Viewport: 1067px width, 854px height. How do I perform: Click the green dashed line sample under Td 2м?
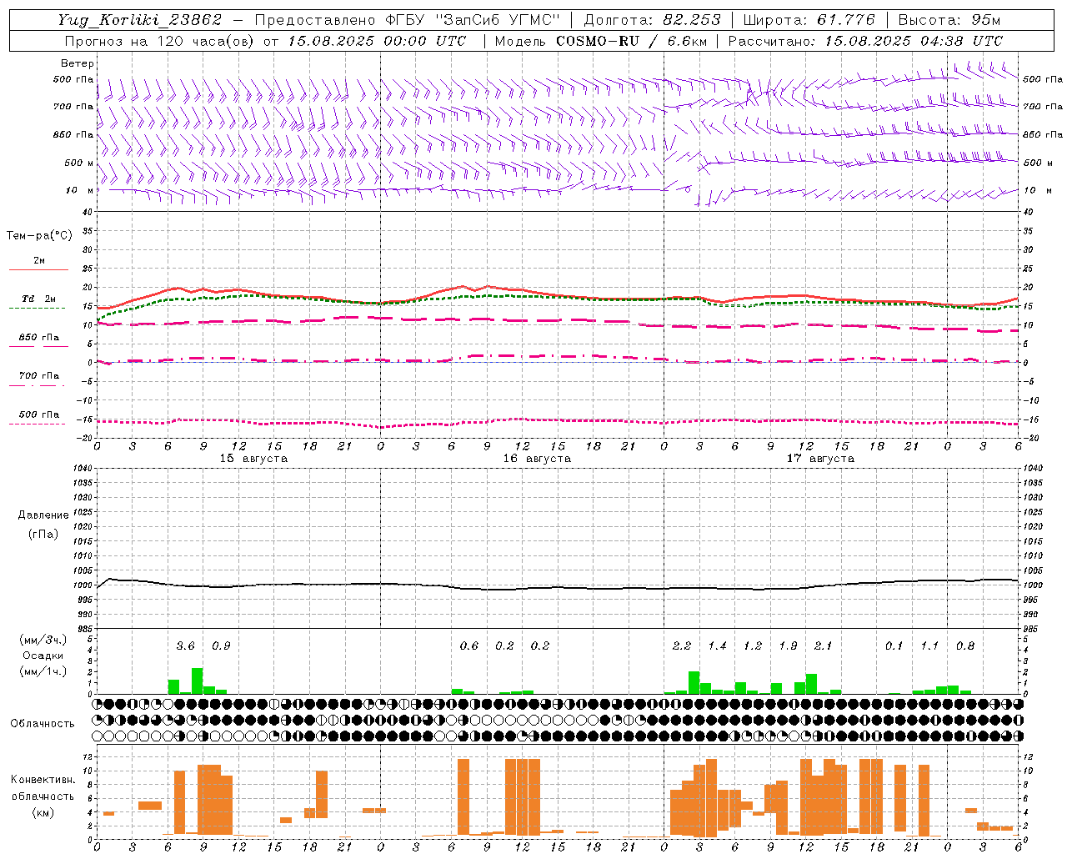[38, 308]
